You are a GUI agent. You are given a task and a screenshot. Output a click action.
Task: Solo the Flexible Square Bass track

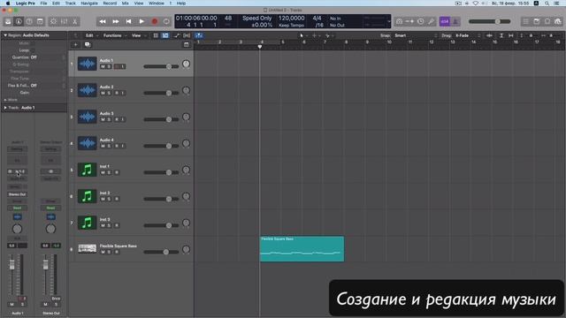click(110, 252)
